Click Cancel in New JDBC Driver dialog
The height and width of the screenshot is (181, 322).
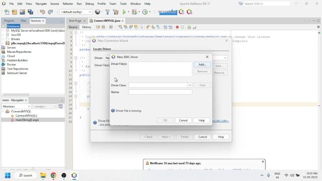(x=183, y=120)
